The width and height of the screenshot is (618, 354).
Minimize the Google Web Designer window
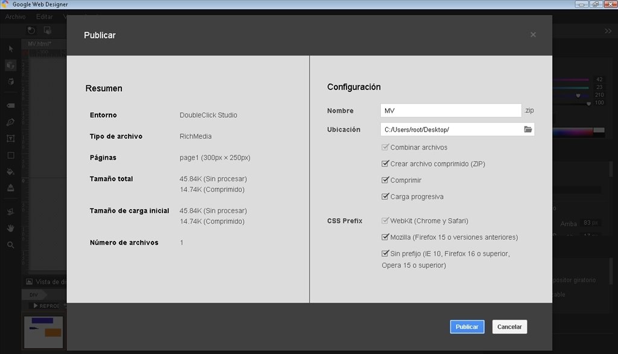[581, 4]
